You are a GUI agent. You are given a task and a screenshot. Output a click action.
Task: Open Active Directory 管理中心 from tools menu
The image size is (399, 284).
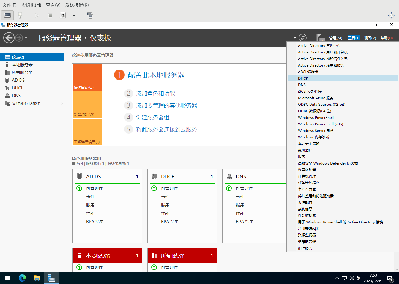click(343, 46)
